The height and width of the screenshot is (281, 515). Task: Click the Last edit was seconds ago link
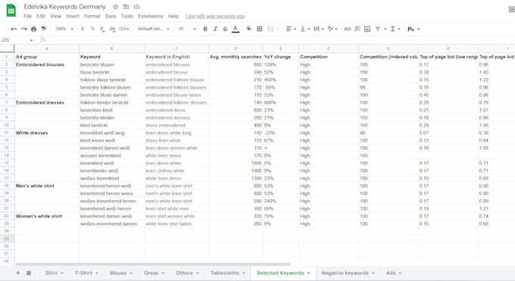point(215,16)
